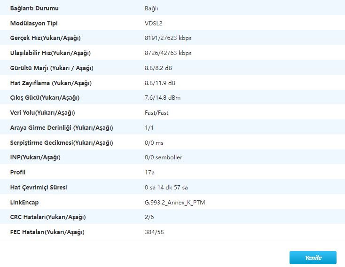
Task: Select the '8.8/8.2 dB' noise margin value
Action: click(158, 68)
